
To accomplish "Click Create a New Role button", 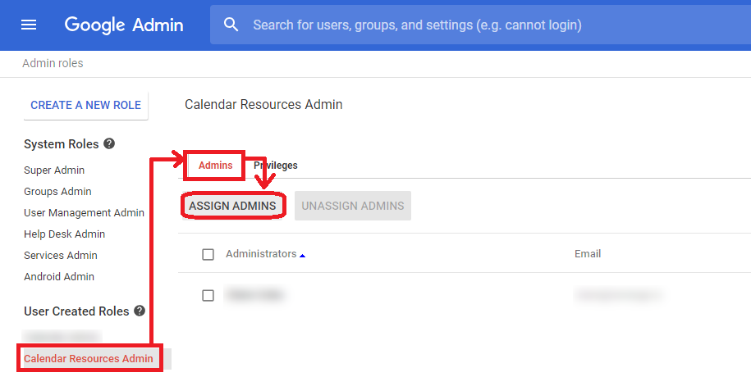I will tap(86, 105).
